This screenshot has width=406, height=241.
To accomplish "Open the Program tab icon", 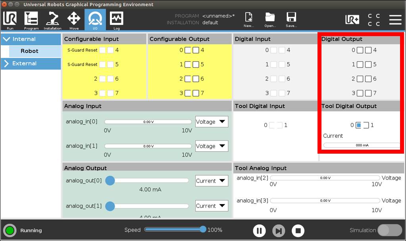I will pos(31,21).
